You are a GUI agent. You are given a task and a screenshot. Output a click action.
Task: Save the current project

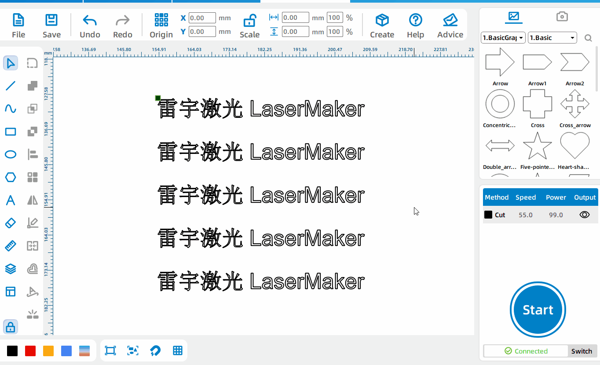click(x=51, y=26)
